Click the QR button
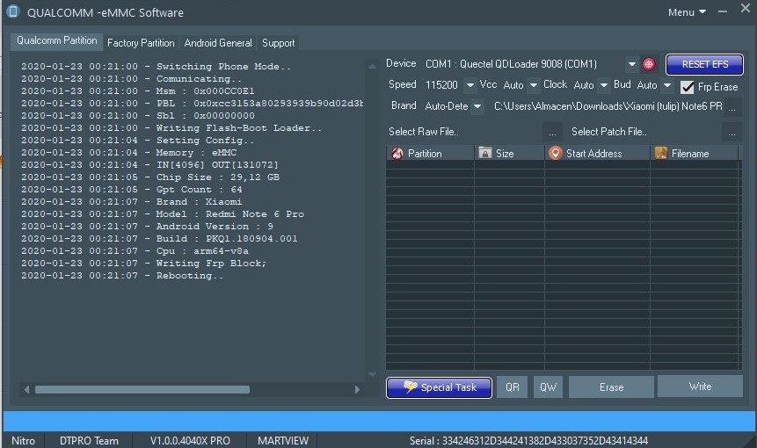The height and width of the screenshot is (448, 757). point(513,387)
